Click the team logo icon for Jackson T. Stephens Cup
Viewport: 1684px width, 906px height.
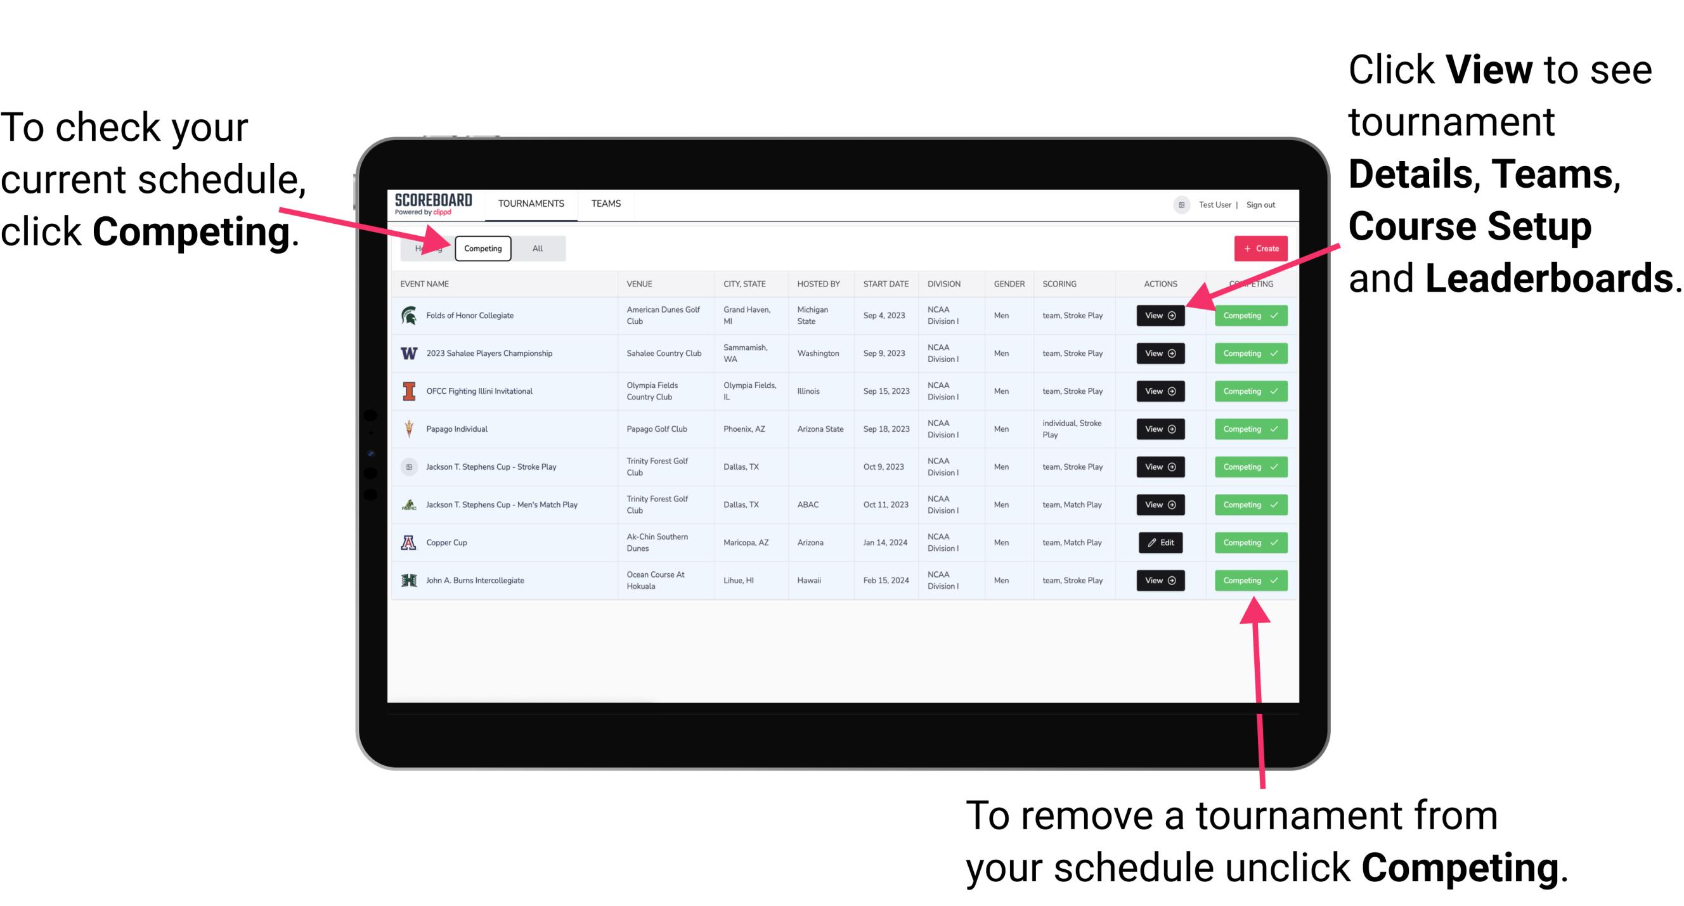coord(410,467)
